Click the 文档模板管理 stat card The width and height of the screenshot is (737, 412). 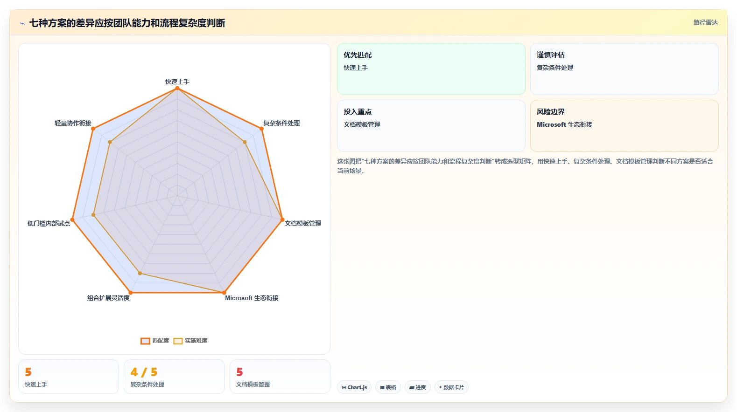coord(280,377)
